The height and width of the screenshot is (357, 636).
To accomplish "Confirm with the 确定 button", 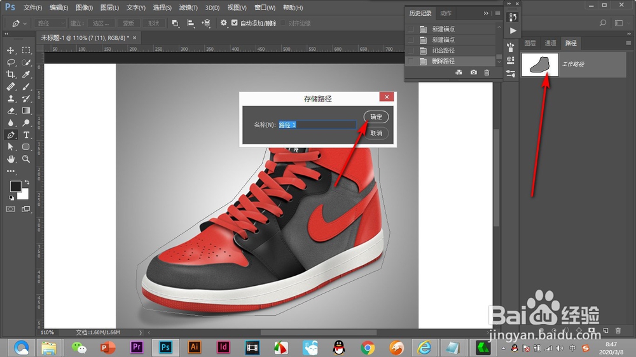I will pyautogui.click(x=376, y=117).
